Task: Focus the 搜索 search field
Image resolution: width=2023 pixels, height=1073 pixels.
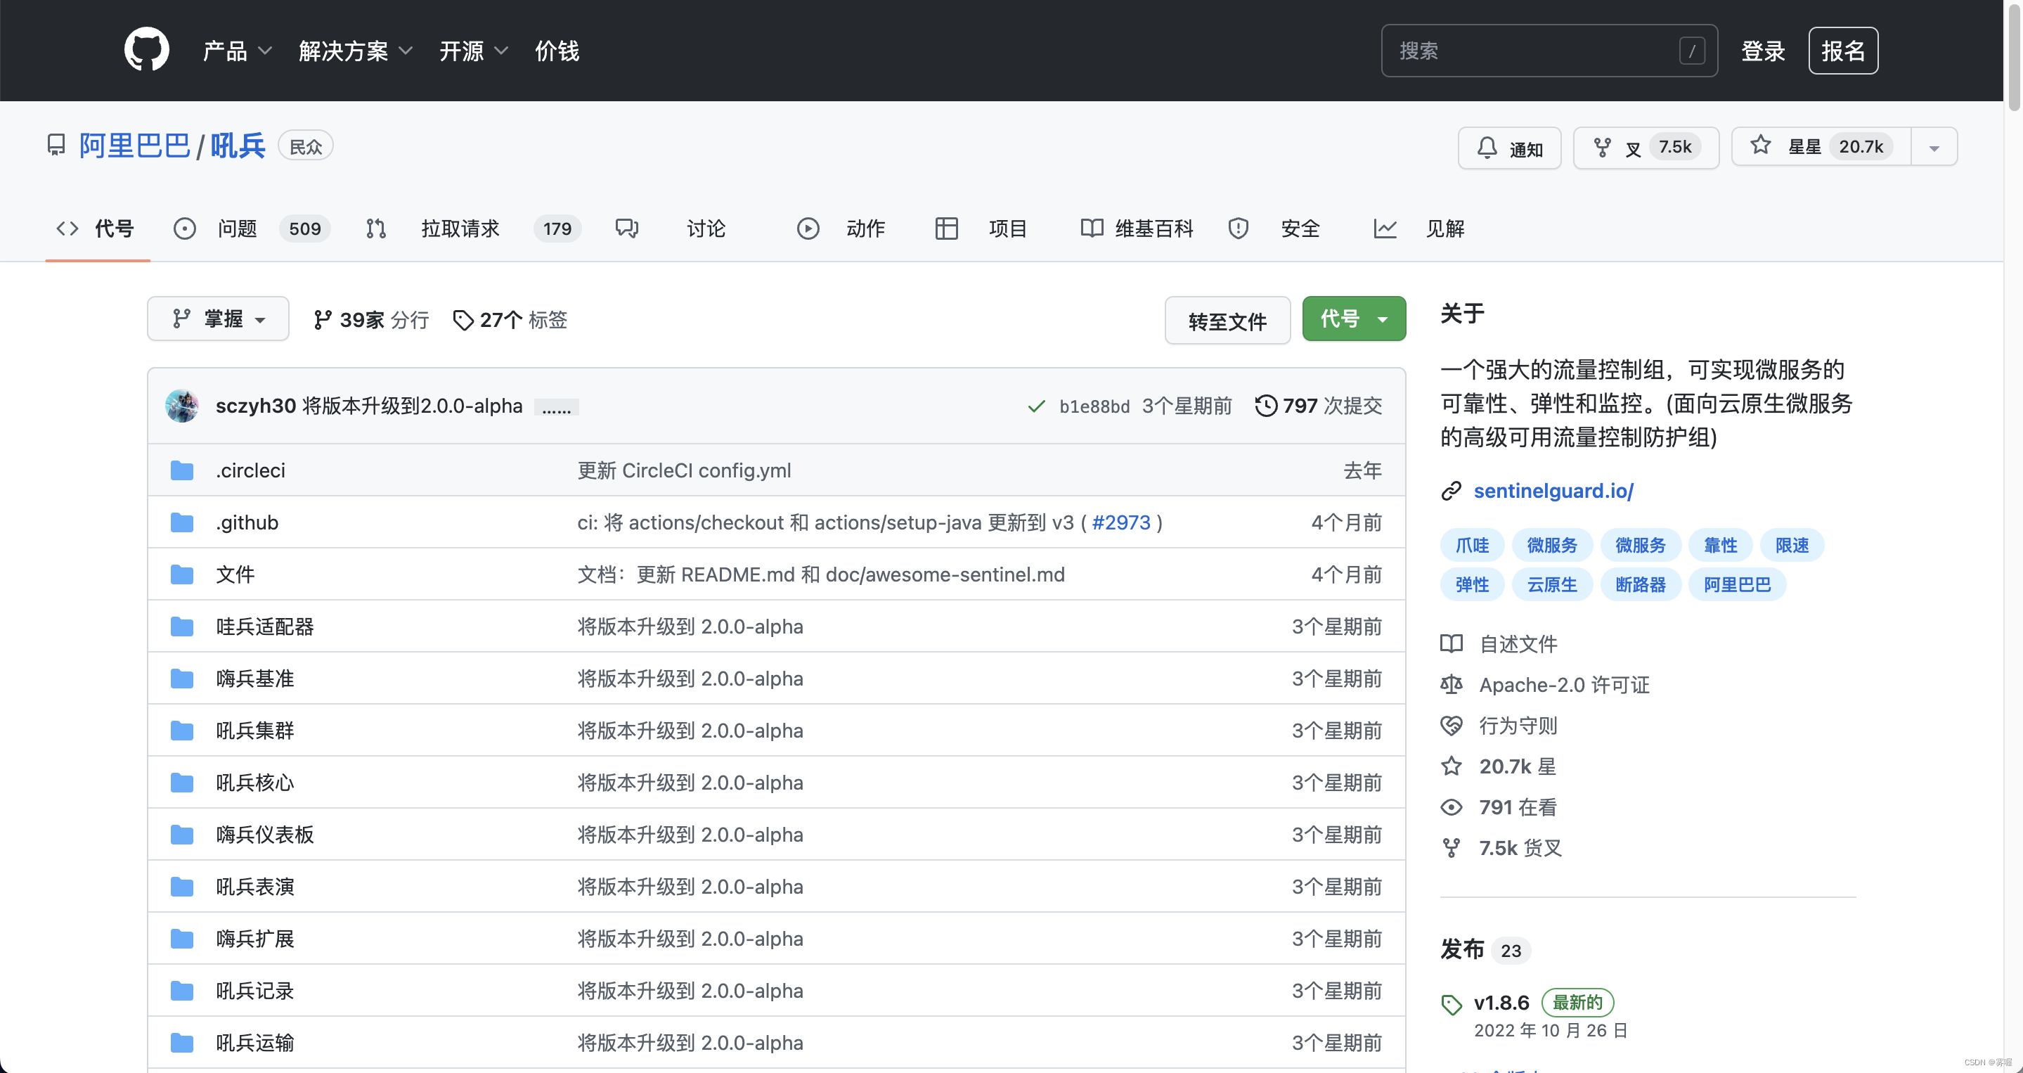Action: [x=1532, y=51]
